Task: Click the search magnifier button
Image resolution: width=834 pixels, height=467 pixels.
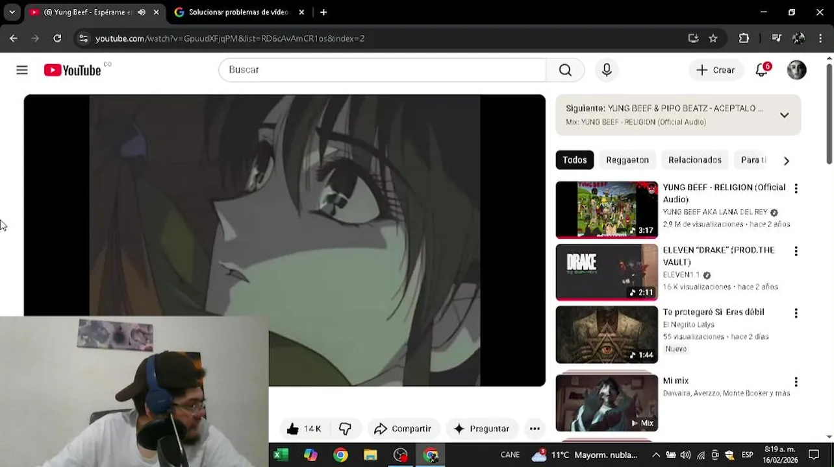Action: [x=565, y=70]
